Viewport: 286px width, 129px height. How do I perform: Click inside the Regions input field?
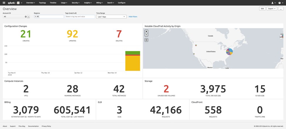[x=51, y=17]
